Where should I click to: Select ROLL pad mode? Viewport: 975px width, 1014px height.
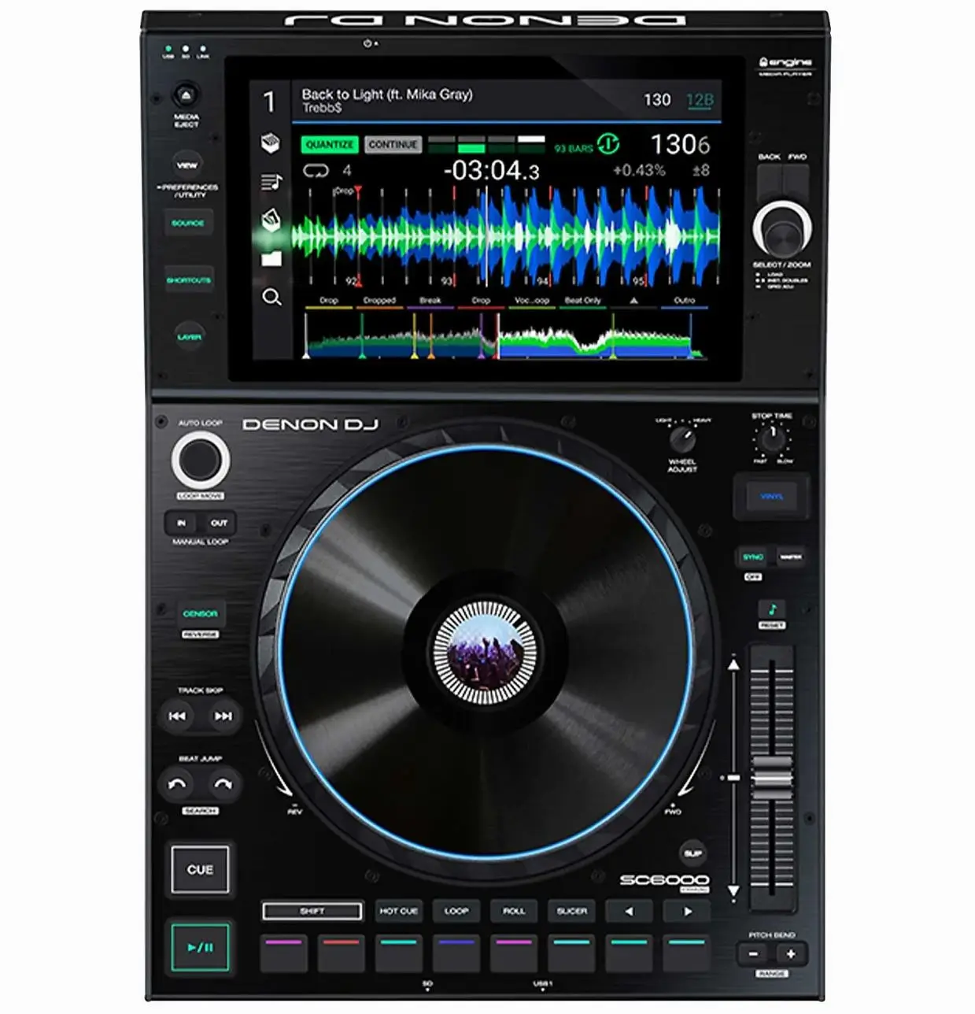(x=514, y=912)
